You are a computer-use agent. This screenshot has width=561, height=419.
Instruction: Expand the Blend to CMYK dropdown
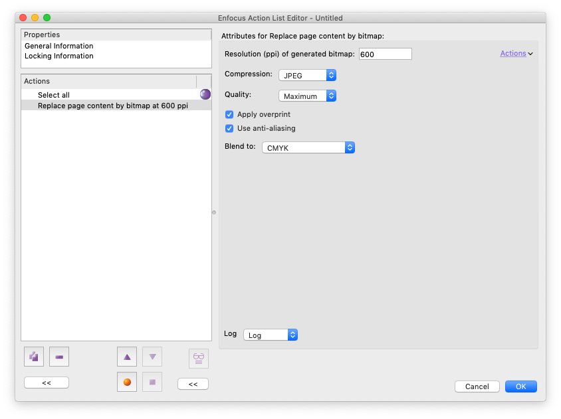pyautogui.click(x=308, y=147)
